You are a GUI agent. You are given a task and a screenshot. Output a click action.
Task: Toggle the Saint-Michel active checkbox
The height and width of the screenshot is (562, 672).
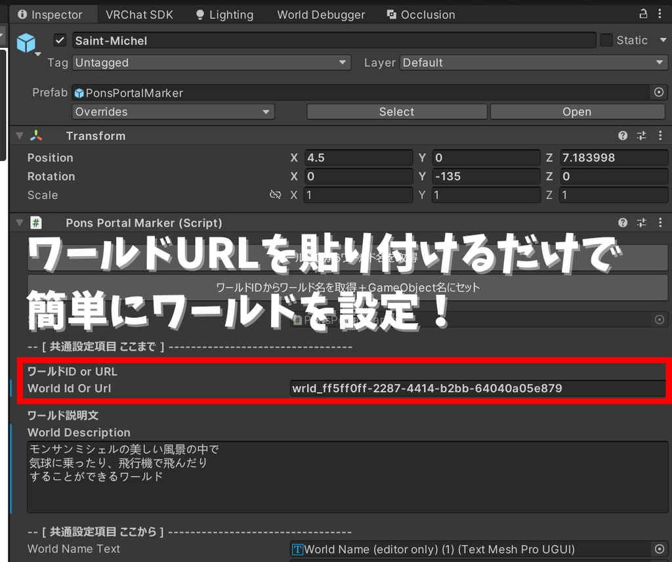pyautogui.click(x=60, y=40)
